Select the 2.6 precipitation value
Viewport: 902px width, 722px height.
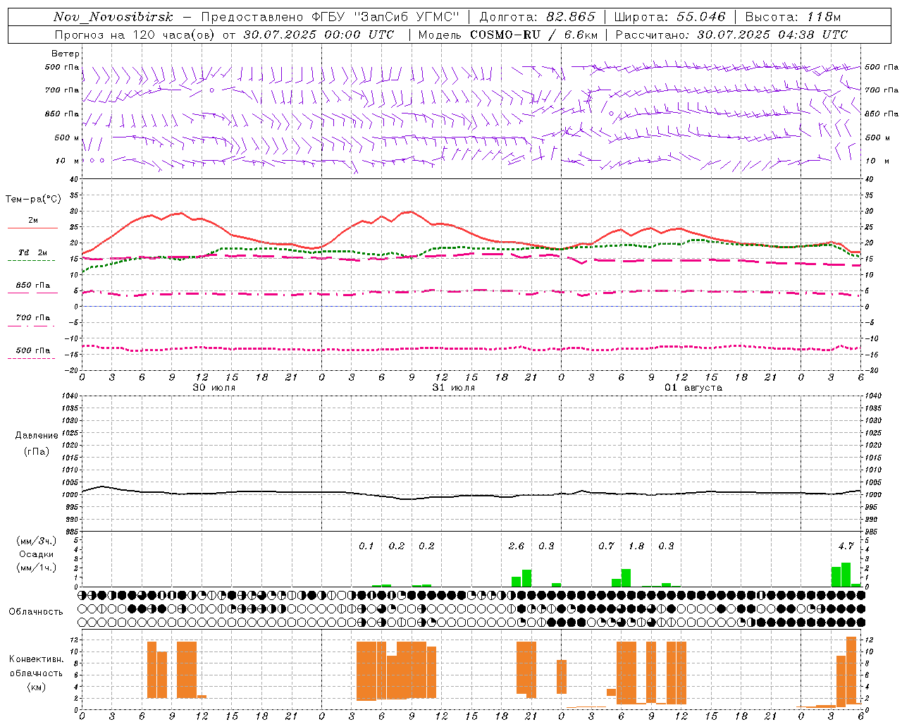(517, 546)
